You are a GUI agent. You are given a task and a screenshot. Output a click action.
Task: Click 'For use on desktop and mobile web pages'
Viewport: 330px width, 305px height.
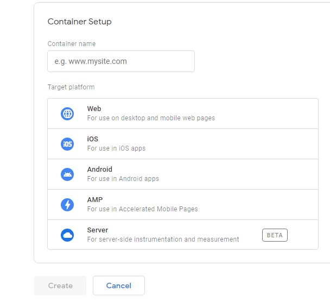151,118
